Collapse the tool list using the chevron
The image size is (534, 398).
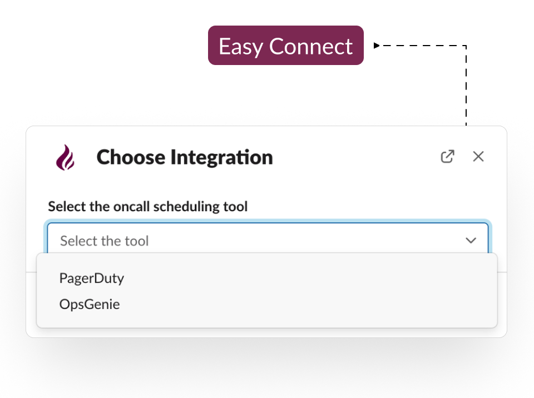(471, 240)
